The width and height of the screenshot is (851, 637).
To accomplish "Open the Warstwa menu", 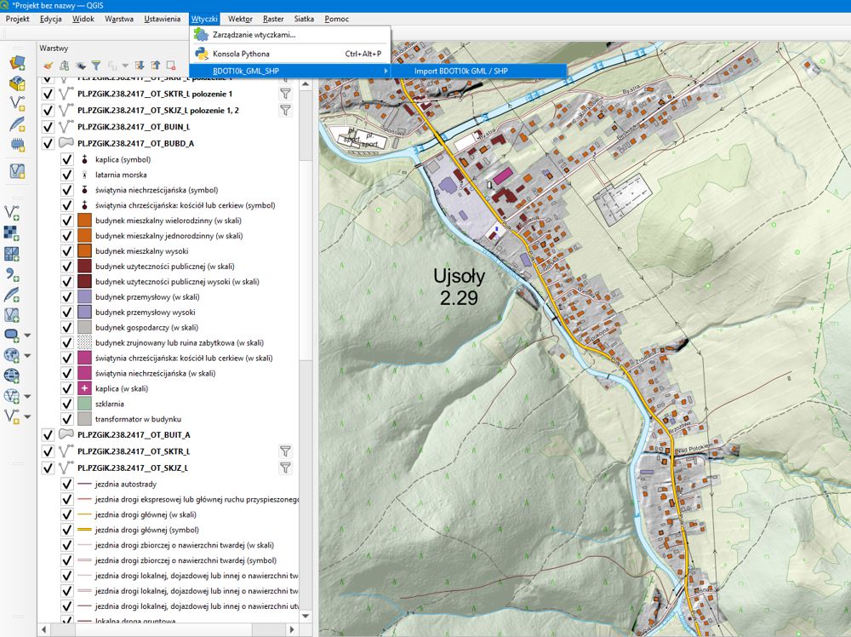I will 119,19.
